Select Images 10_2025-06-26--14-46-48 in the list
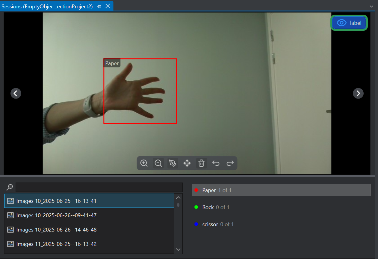This screenshot has height=259, width=378. pyautogui.click(x=89, y=229)
